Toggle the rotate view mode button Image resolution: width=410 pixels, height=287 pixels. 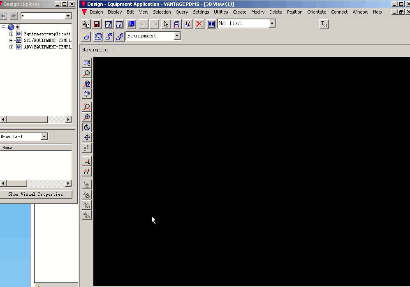pyautogui.click(x=87, y=127)
